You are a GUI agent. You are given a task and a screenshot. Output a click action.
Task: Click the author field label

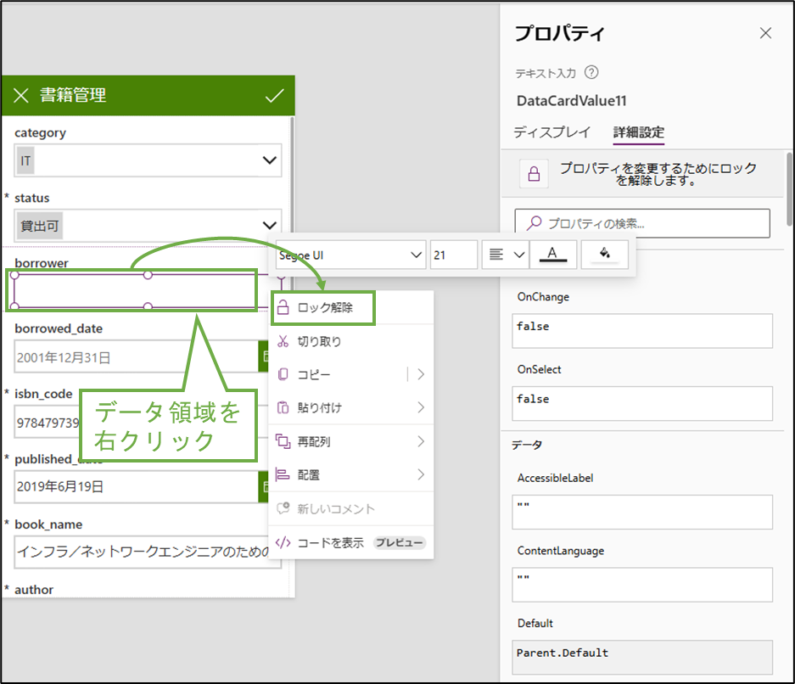33,589
